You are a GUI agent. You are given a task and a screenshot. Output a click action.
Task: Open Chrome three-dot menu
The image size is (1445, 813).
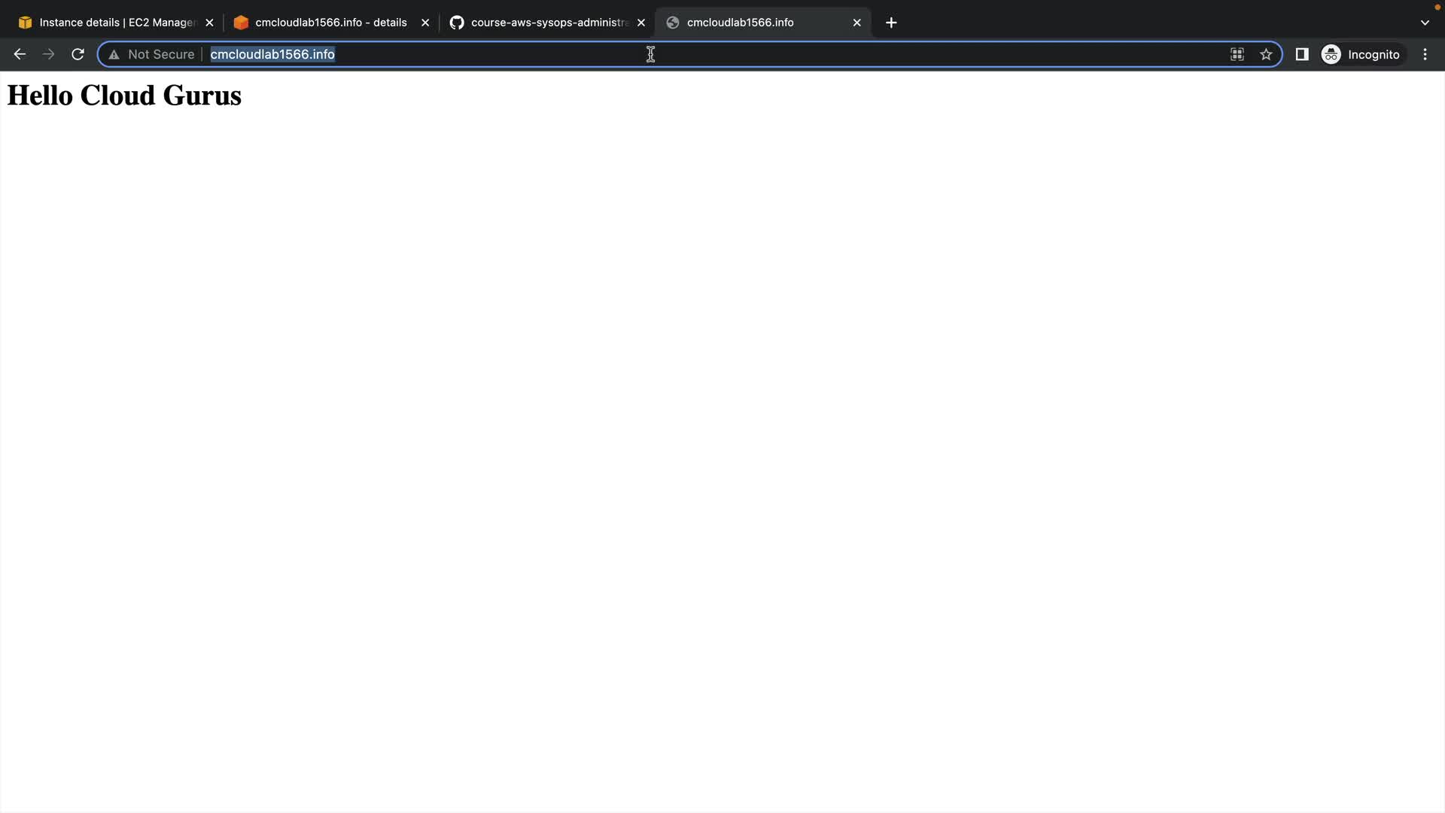[x=1425, y=54]
